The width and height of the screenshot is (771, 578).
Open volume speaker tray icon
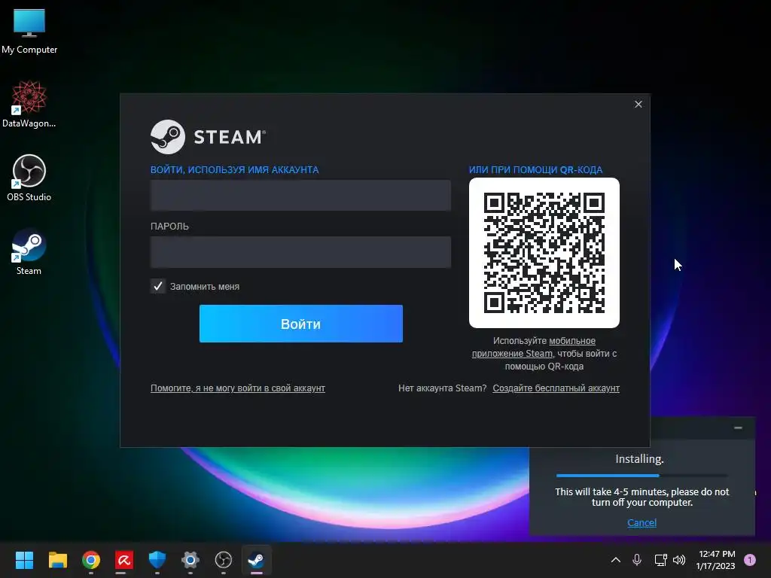[679, 560]
